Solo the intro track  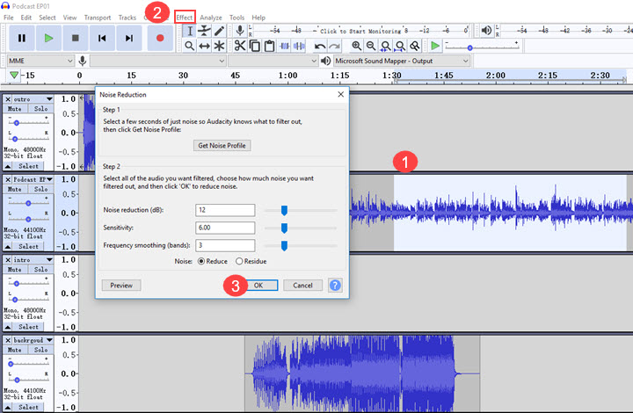pyautogui.click(x=40, y=270)
